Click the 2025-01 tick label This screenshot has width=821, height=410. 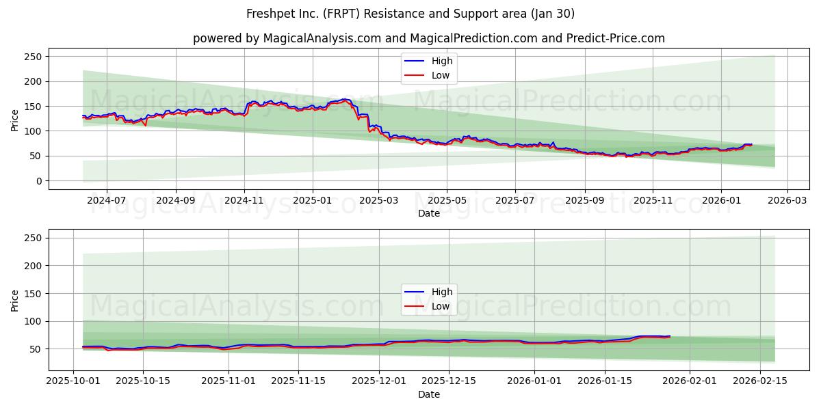pos(313,200)
